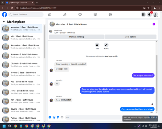
Task: Open Elizabeth conversation in list
Action: click(22, 65)
